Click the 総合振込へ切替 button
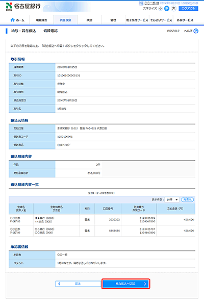The height and width of the screenshot is (306, 204). tap(126, 284)
